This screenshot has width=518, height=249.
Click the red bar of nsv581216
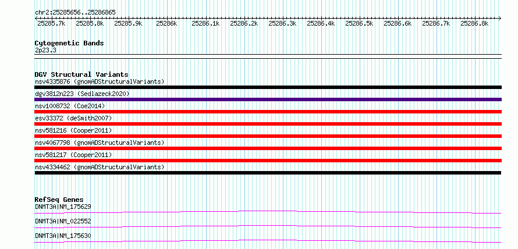tap(268, 136)
